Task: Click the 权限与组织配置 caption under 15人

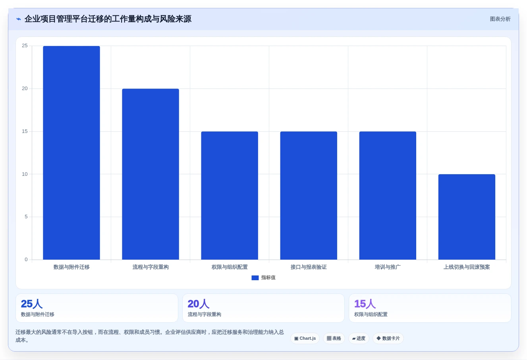Action: point(371,314)
